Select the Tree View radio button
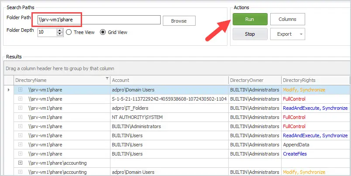Screen dimensions: 351x176 pos(69,32)
